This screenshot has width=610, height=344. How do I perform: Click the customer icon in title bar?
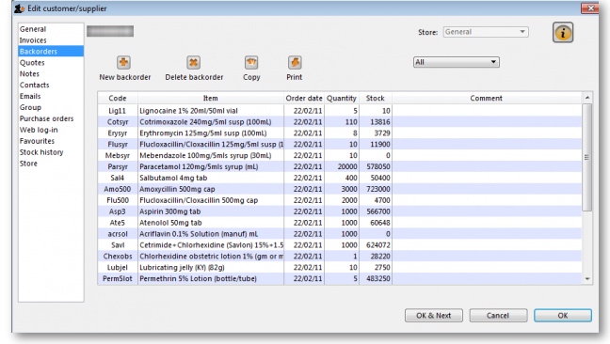[19, 8]
